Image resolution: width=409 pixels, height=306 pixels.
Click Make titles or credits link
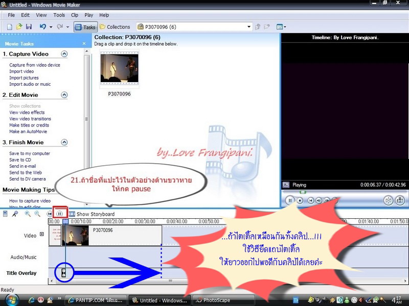click(29, 125)
